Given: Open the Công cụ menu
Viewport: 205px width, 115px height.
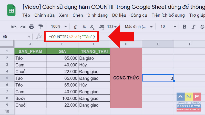Looking at the screenshot, I should (x=139, y=15).
